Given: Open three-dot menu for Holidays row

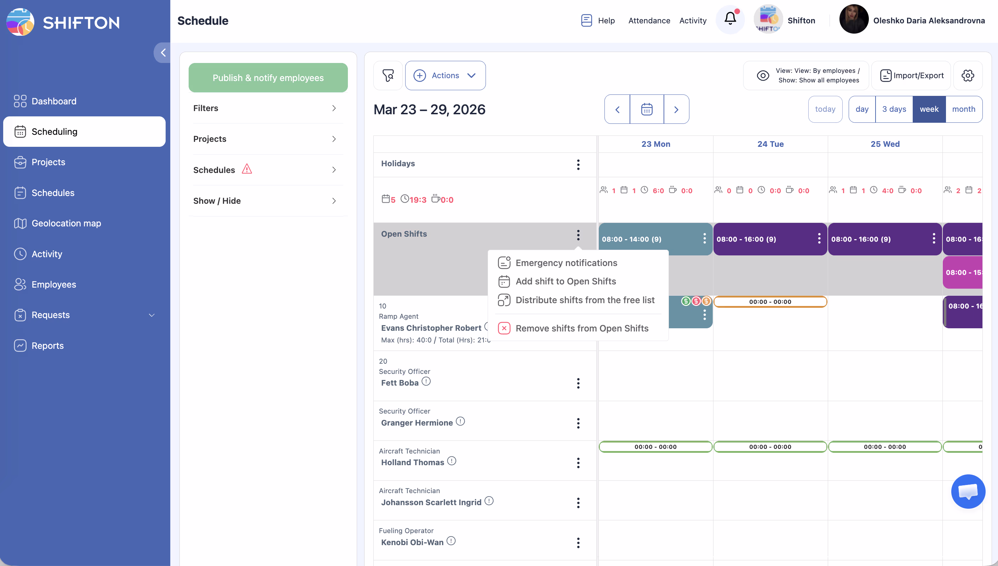Looking at the screenshot, I should tap(578, 164).
